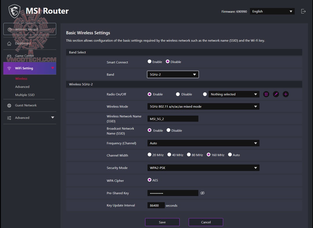Click the Band Select section header

click(184, 52)
